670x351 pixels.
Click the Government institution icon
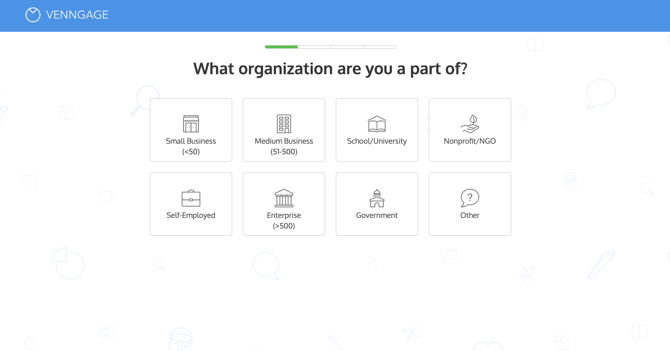point(377,198)
